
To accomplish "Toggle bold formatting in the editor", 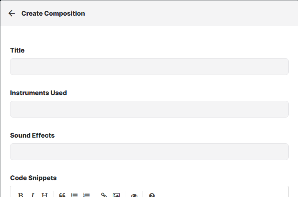I will (20, 195).
